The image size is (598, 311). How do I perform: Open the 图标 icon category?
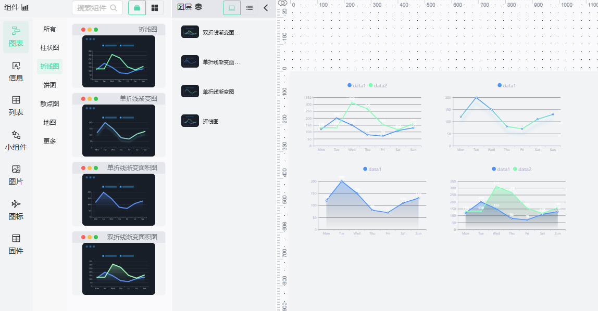pos(16,210)
